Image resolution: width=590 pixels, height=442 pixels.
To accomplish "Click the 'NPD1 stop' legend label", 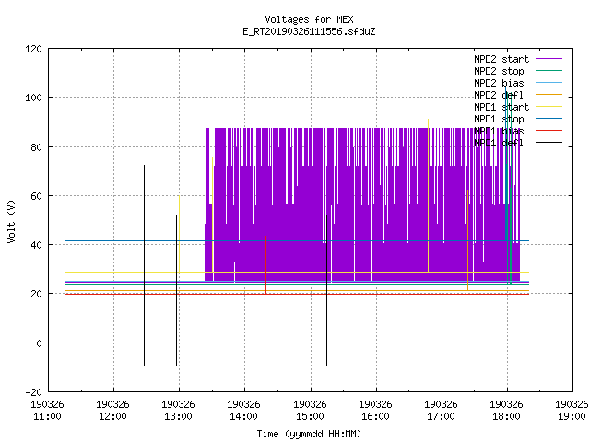I will pos(499,119).
